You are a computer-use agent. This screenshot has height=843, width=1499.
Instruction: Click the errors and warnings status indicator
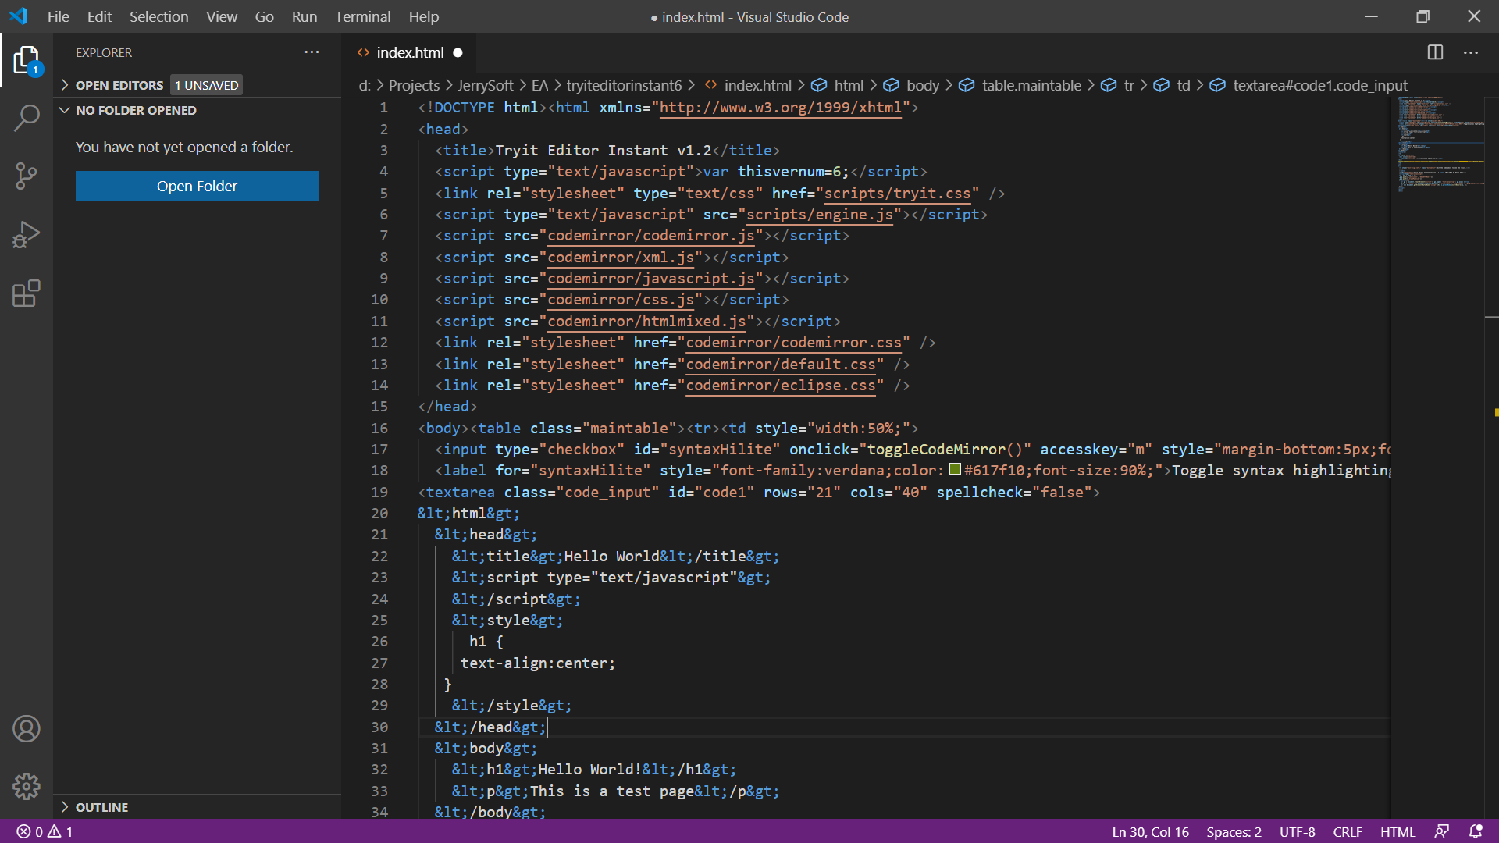pos(45,831)
